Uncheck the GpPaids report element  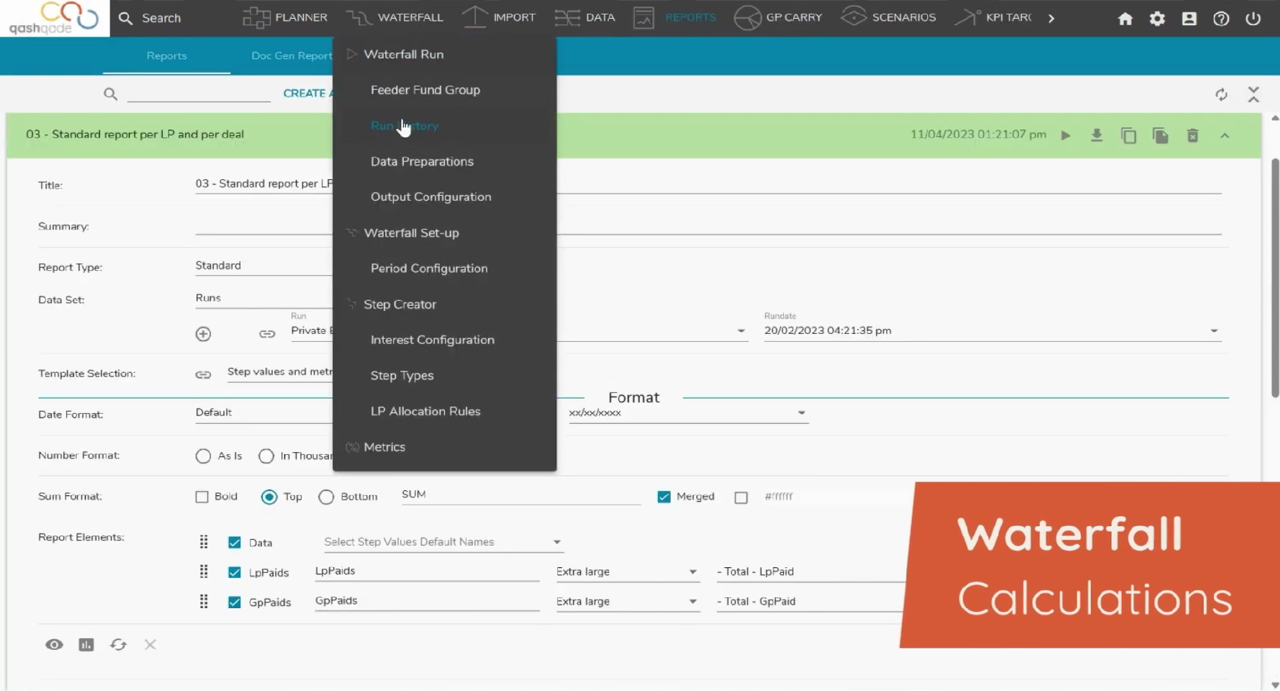coord(235,602)
